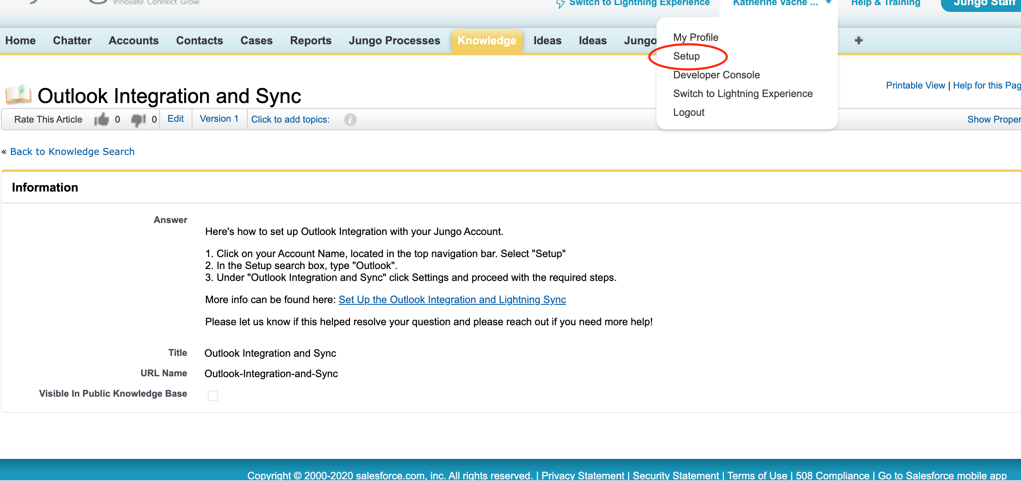Rate the article with the thumbs up icon
The image size is (1021, 481).
(102, 120)
